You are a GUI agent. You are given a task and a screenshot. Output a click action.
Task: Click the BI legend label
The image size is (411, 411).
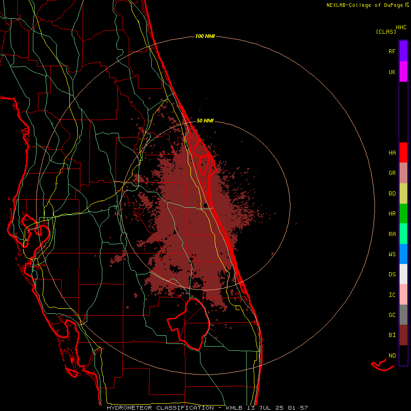[x=392, y=335]
